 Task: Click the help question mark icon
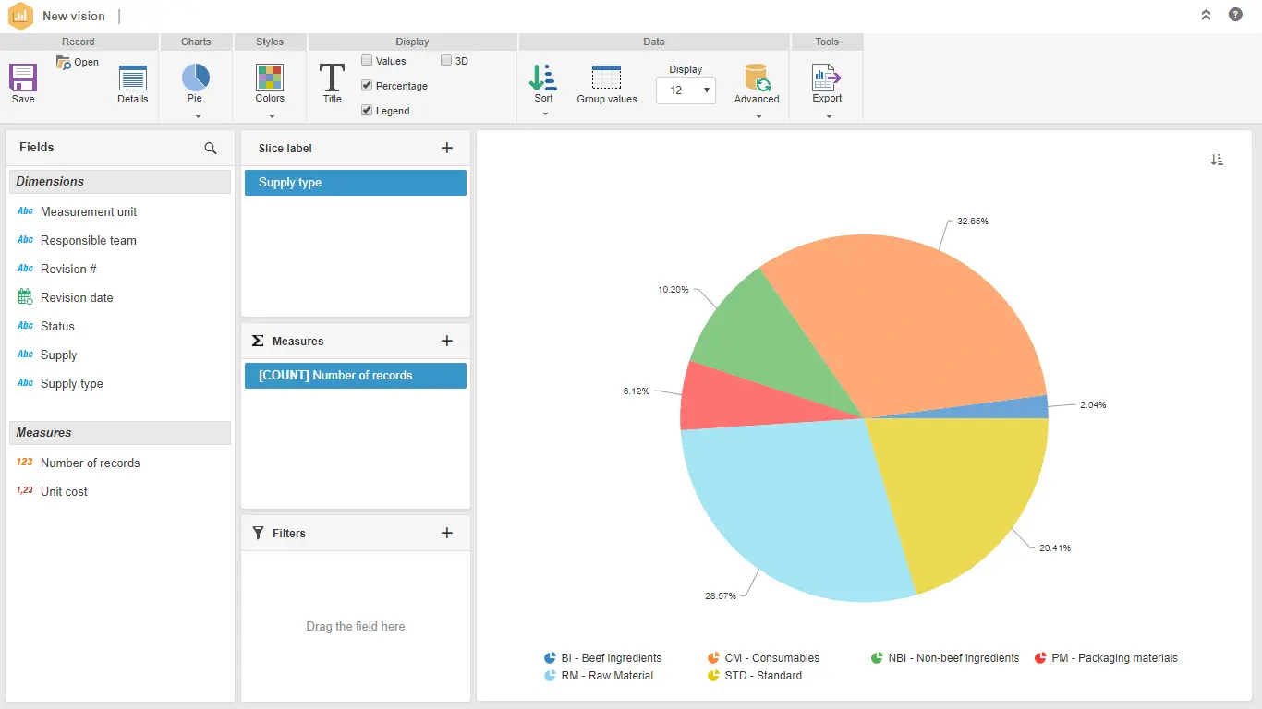[x=1235, y=15]
